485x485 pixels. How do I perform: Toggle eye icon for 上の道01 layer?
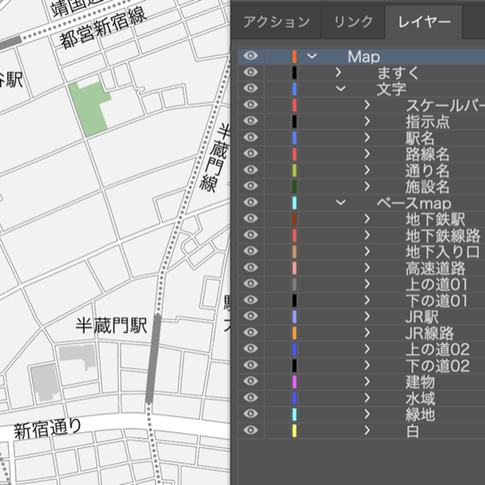pos(250,284)
